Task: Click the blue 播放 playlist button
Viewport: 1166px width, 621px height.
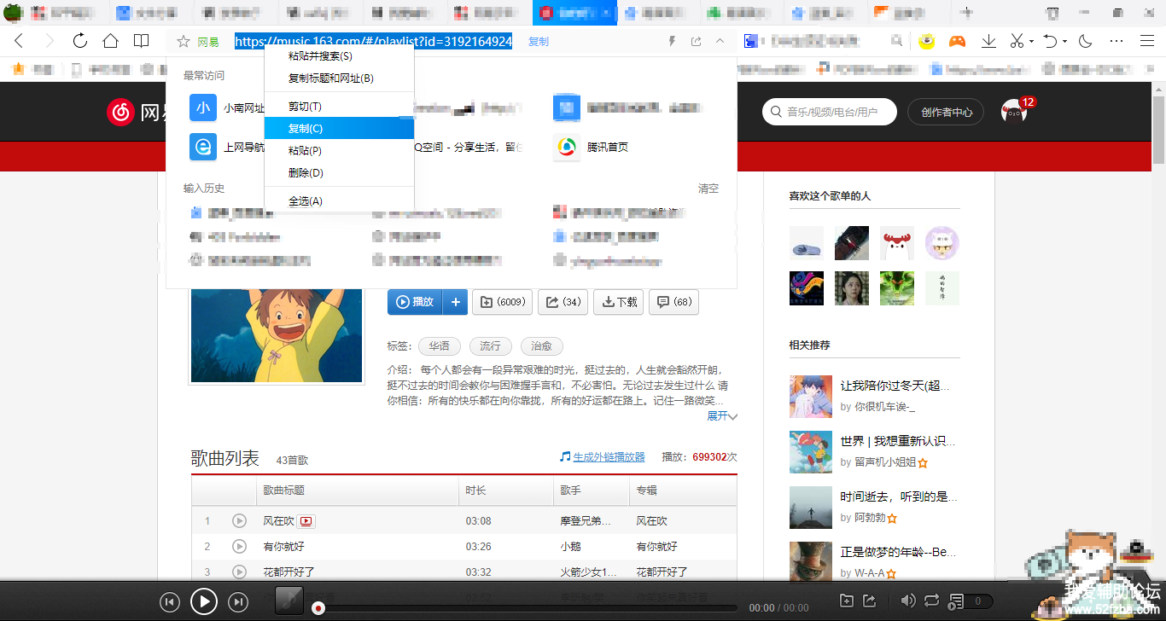Action: [415, 302]
